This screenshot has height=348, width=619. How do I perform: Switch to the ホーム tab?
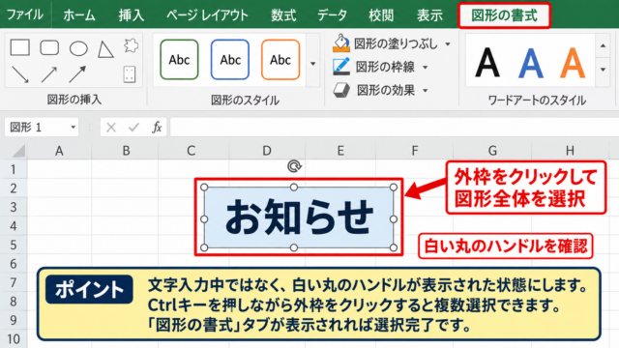[x=79, y=15]
